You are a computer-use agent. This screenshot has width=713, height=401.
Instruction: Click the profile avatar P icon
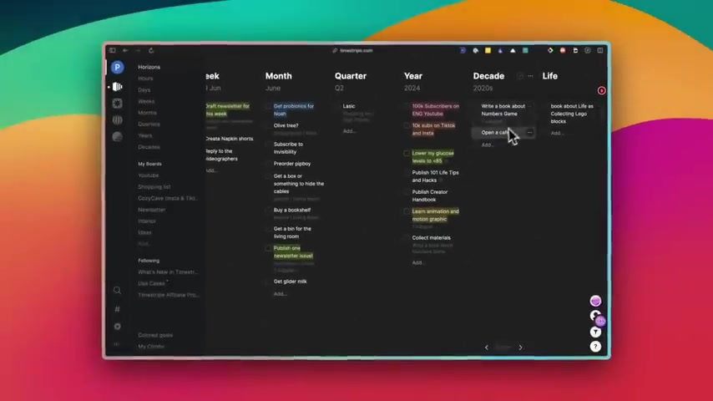point(117,68)
